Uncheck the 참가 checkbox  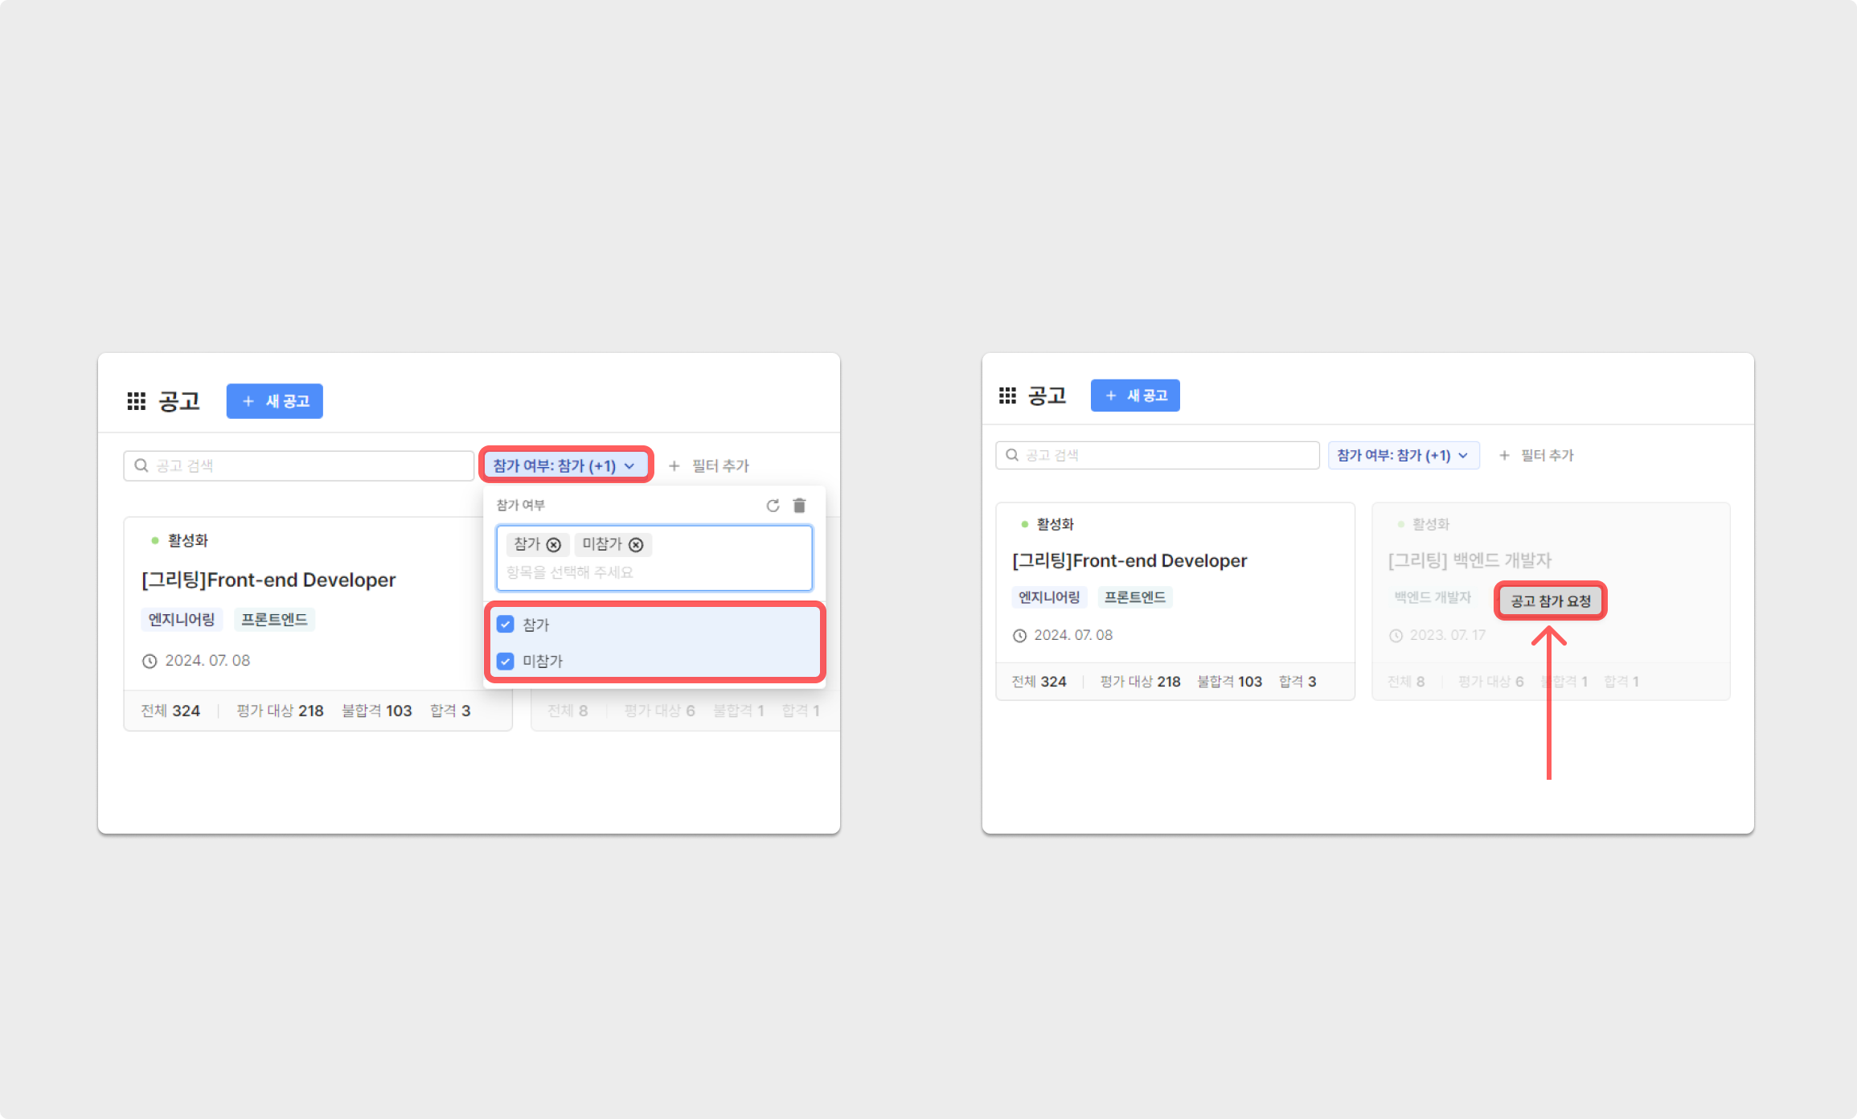[506, 624]
